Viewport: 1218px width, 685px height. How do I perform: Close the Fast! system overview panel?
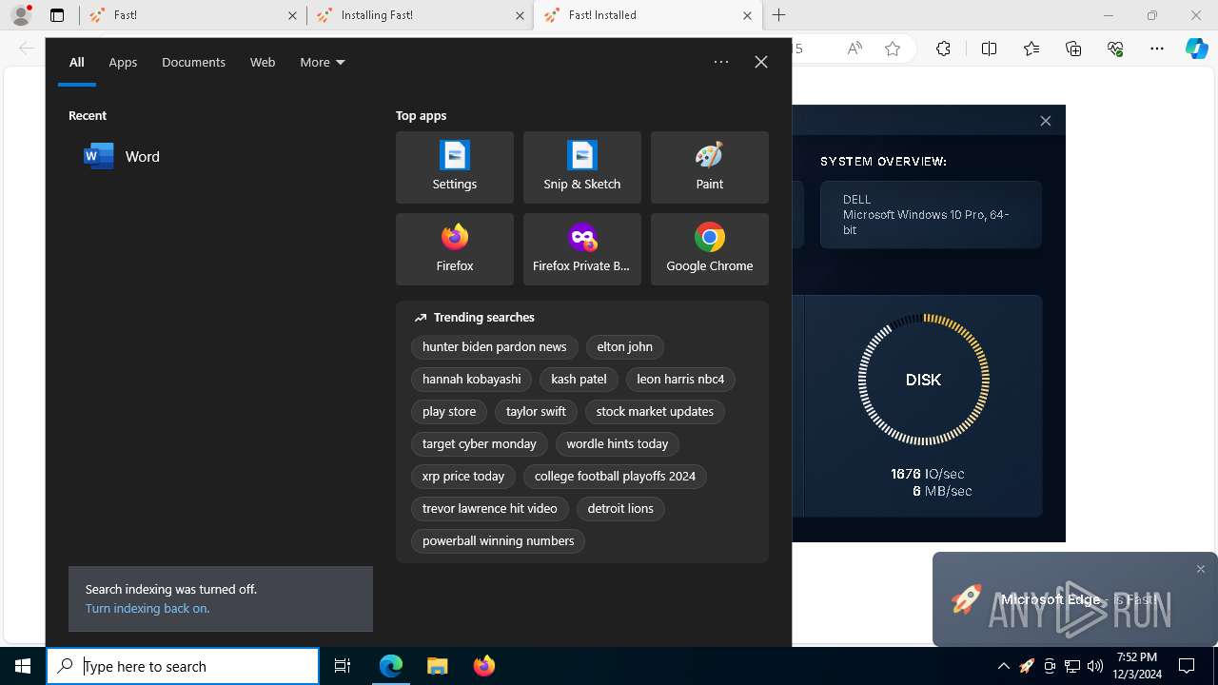click(1046, 121)
